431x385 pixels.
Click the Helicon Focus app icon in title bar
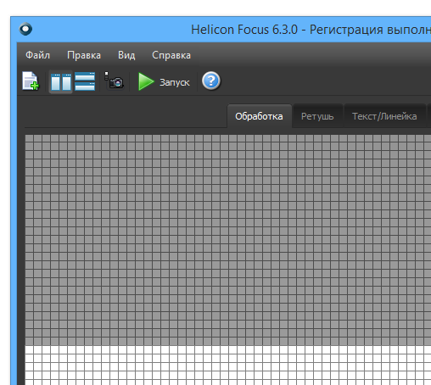click(25, 29)
